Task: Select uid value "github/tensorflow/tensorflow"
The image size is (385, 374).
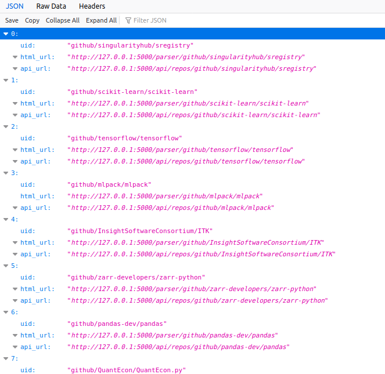Action: click(x=125, y=138)
